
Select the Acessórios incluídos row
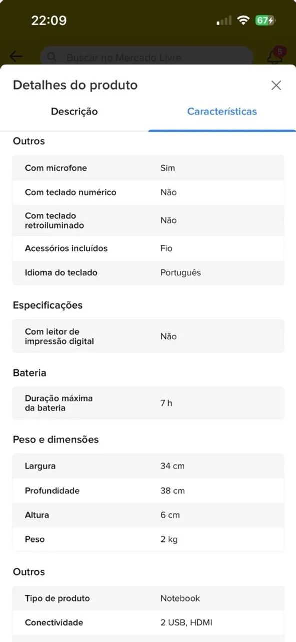pos(148,248)
